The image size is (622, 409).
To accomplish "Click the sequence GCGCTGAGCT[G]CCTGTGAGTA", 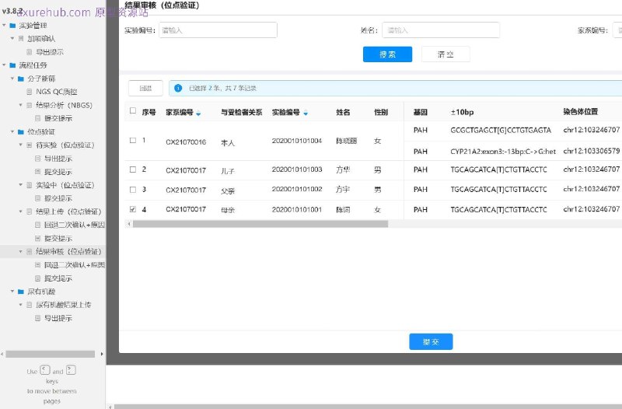I will [x=501, y=130].
